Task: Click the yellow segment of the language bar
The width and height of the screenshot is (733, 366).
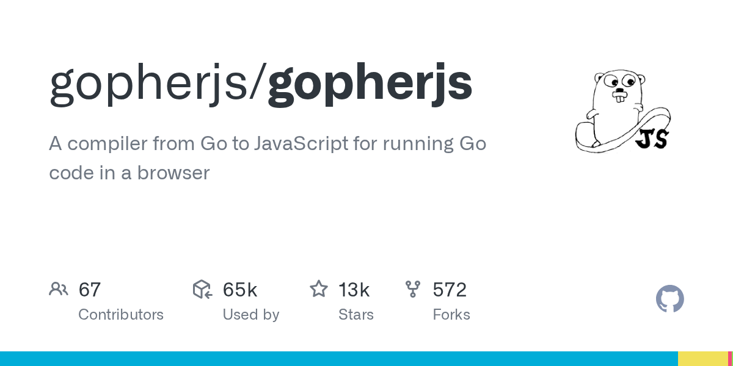Action: [702, 359]
